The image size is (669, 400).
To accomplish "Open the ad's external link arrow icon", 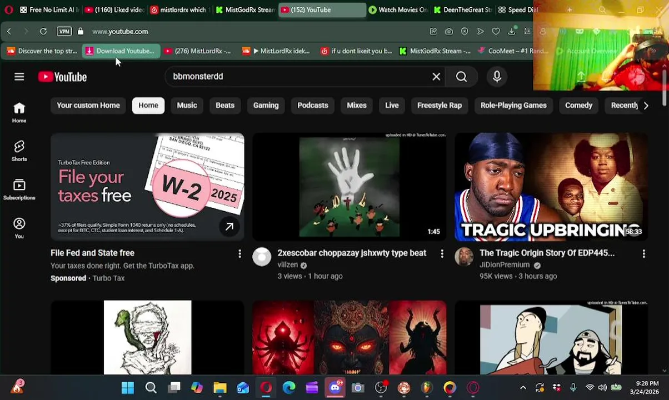I will coord(229,226).
